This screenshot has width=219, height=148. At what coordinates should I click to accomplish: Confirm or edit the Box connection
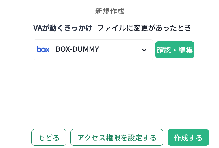pos(175,50)
